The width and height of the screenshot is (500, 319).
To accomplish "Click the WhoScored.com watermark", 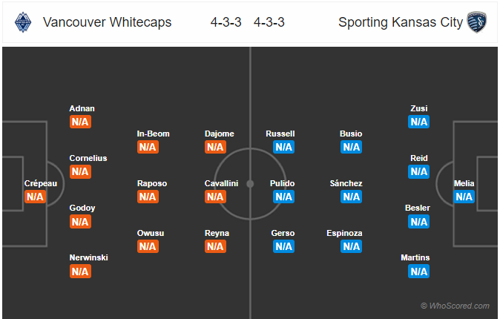I will 455,306.
